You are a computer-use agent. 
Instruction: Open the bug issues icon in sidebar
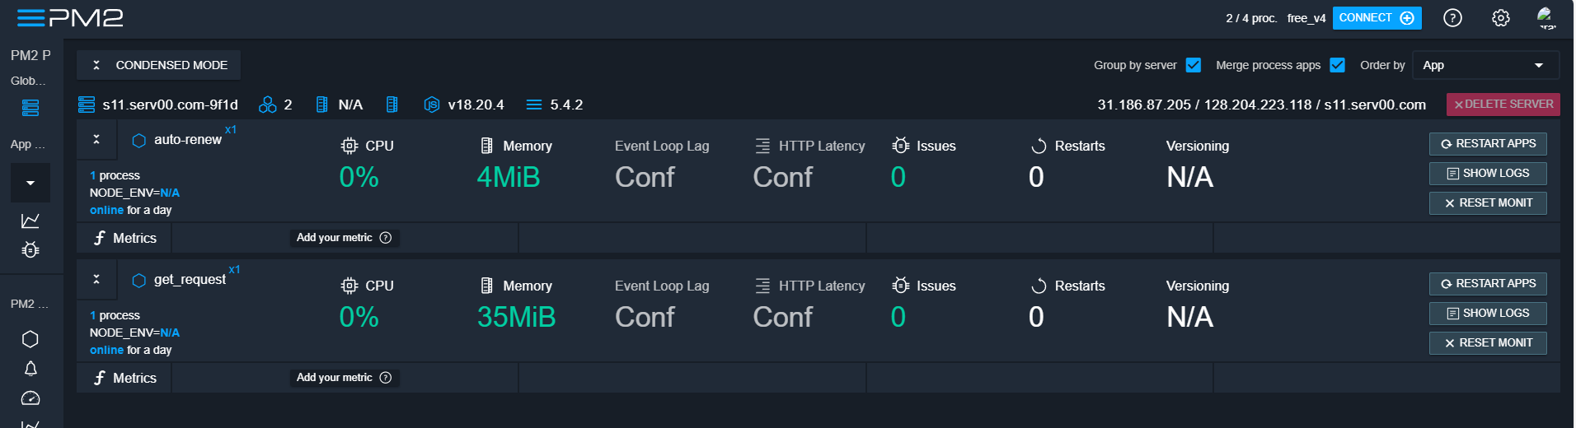coord(30,249)
